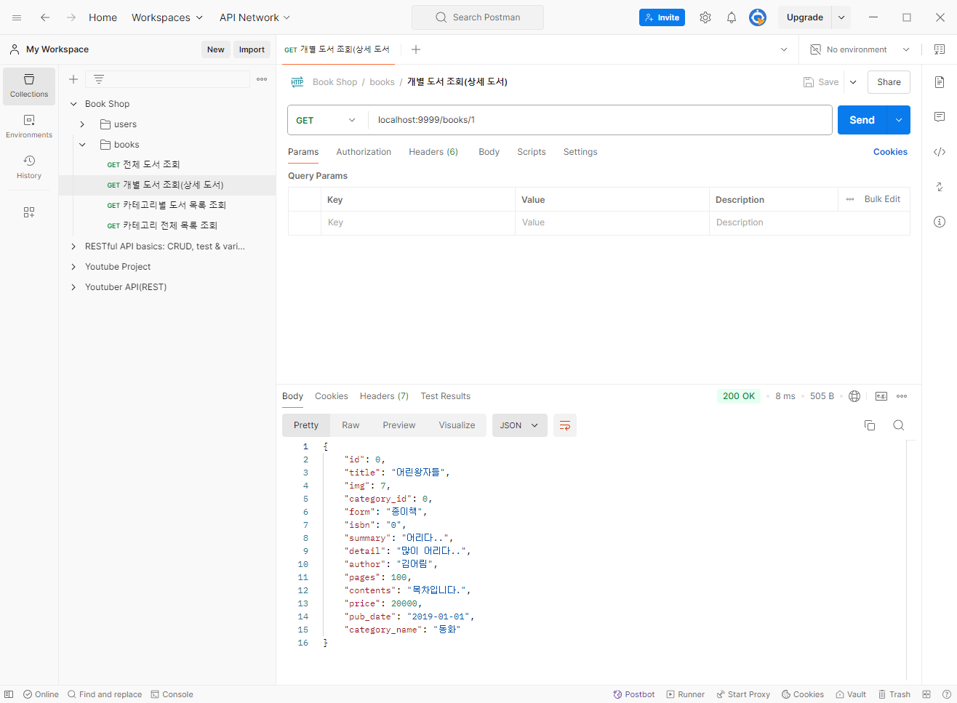This screenshot has width=957, height=703.
Task: Change JSON response format dropdown
Action: point(519,425)
